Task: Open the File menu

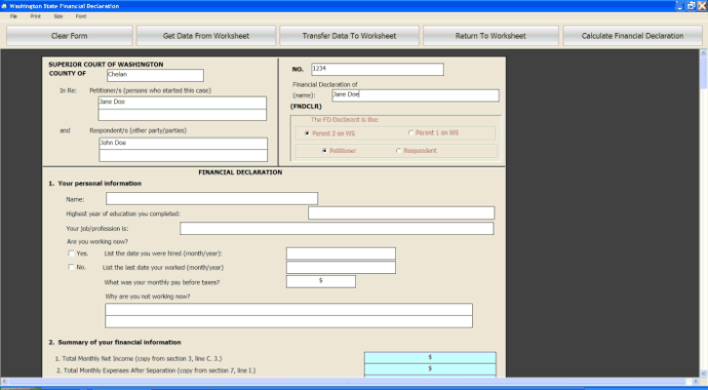Action: pyautogui.click(x=14, y=17)
